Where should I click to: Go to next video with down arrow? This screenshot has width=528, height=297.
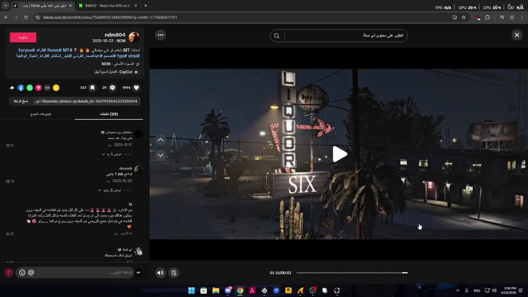tap(160, 155)
